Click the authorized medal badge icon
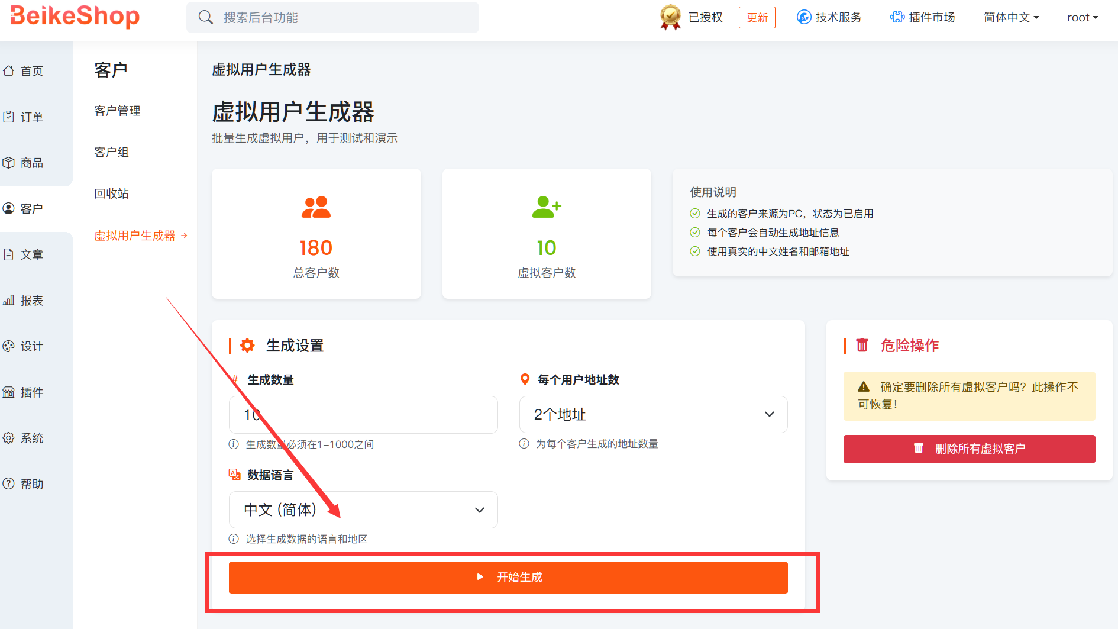Viewport: 1118px width, 629px height. pos(670,17)
